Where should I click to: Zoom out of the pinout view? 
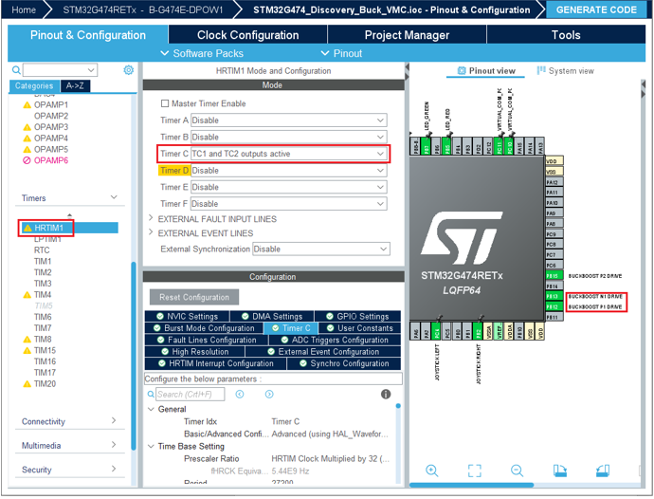tap(517, 471)
